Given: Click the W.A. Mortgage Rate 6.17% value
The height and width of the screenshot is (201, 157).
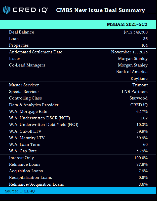Looking at the screenshot, I should pyautogui.click(x=142, y=112).
